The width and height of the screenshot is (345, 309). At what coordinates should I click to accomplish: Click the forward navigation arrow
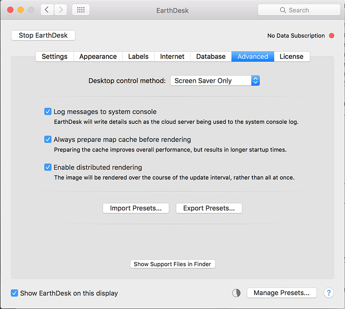(61, 10)
